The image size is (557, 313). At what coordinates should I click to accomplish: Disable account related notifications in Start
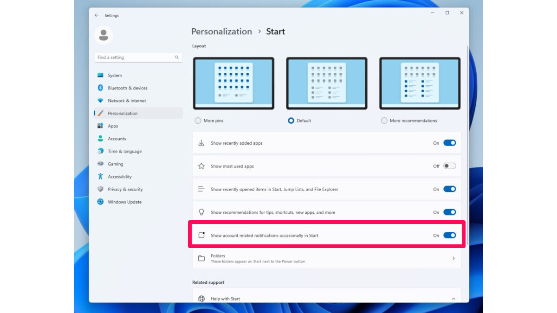pyautogui.click(x=449, y=235)
